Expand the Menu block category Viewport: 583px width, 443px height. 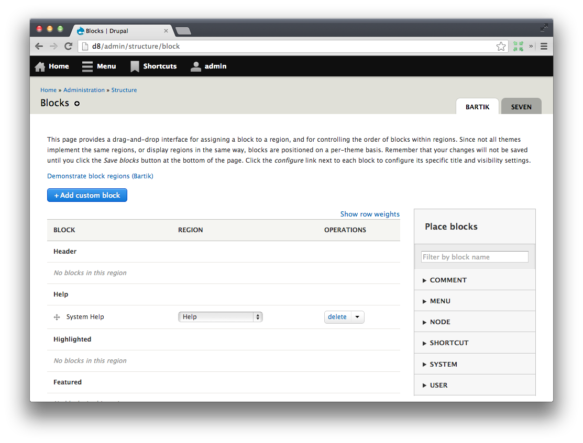(x=475, y=301)
